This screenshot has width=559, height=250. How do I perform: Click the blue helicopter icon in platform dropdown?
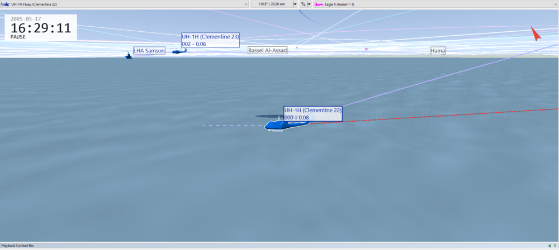tap(6, 4)
